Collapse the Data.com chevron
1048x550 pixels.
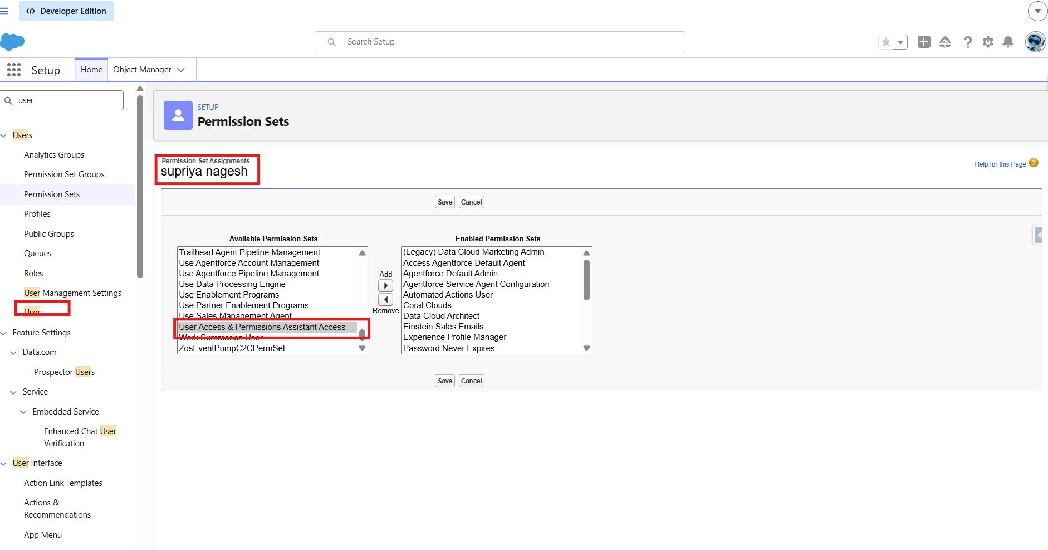(13, 353)
